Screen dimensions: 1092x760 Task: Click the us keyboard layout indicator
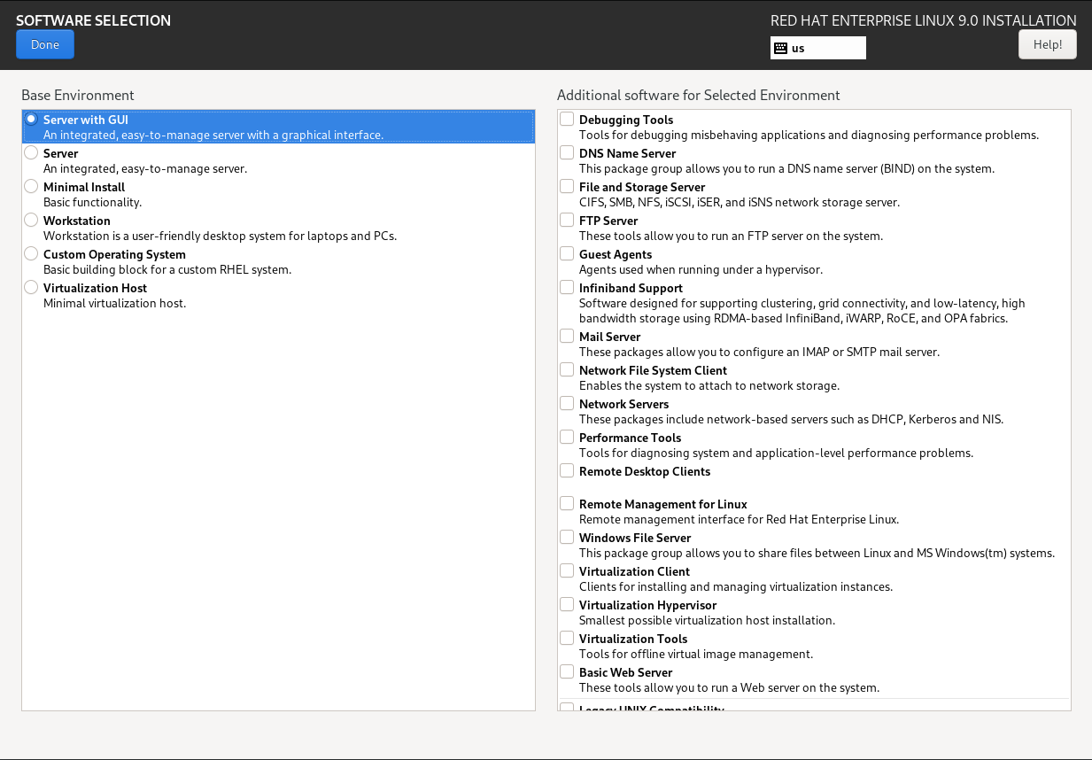[817, 48]
